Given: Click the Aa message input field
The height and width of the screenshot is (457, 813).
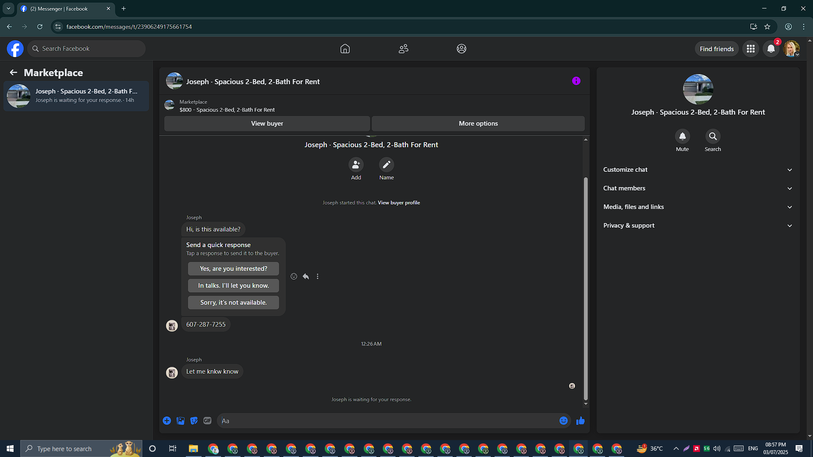Looking at the screenshot, I should (387, 421).
